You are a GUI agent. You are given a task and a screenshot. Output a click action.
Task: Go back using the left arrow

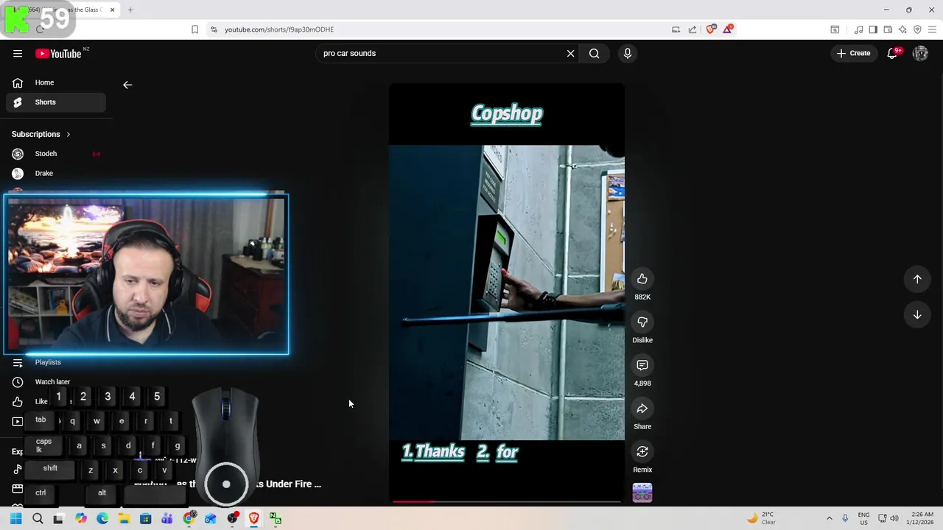[127, 85]
